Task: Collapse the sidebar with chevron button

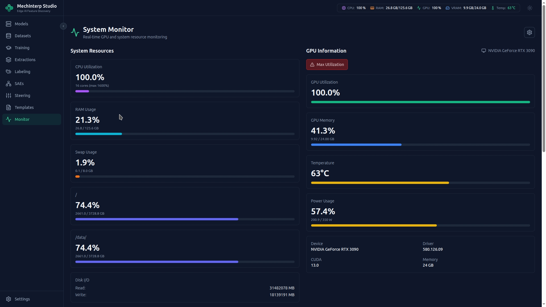Action: [x=63, y=26]
